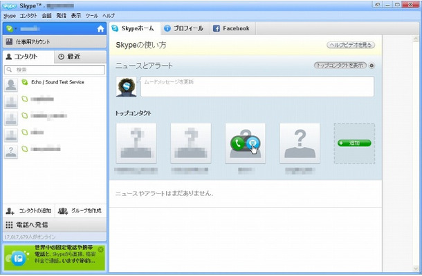
Task: Open the コンタクト menu in the menu bar
Action: tap(28, 16)
